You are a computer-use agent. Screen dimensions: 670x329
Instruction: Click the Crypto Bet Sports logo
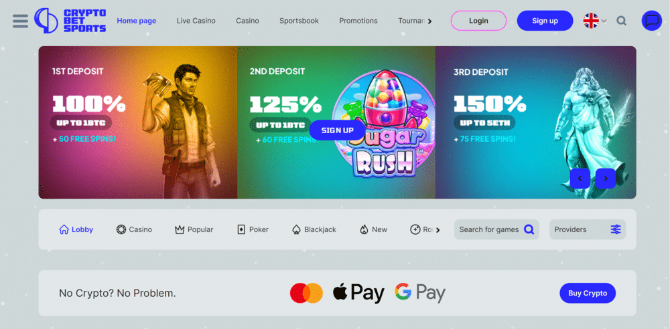click(x=71, y=21)
